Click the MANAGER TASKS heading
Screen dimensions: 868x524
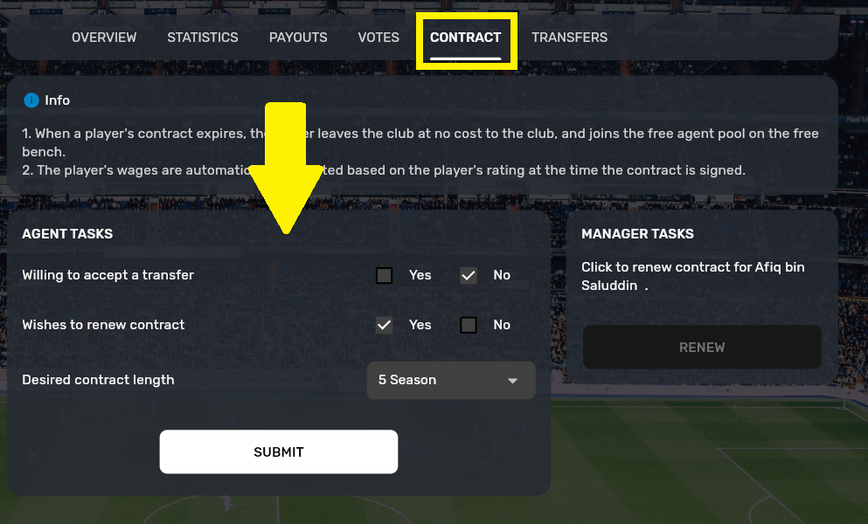pos(637,234)
